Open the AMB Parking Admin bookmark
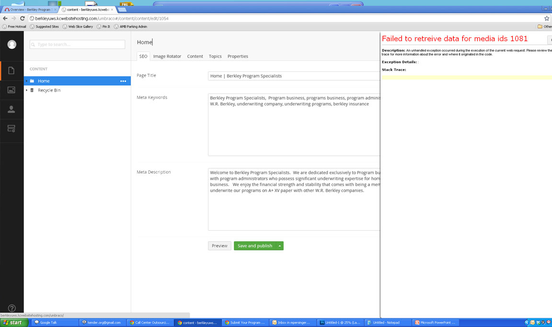The image size is (552, 327). pyautogui.click(x=131, y=26)
